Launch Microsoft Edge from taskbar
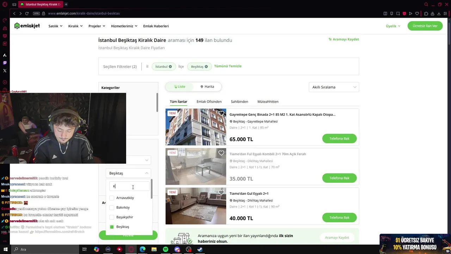This screenshot has height=254, width=451. tap(142, 249)
